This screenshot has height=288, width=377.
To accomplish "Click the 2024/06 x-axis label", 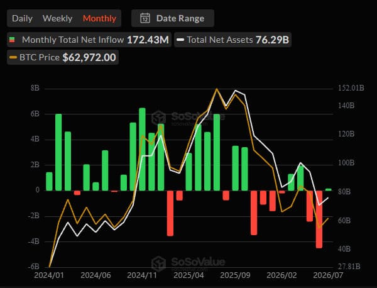I will tap(96, 275).
